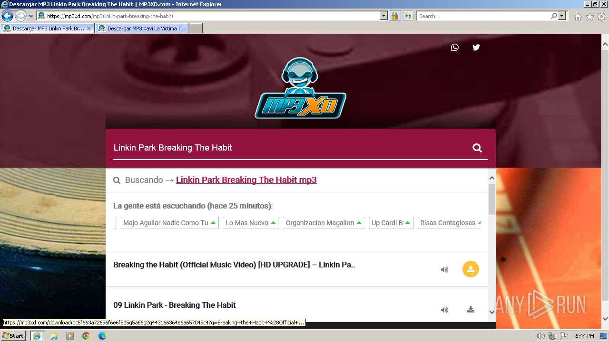Click the page scrollbar up arrow
This screenshot has width=609, height=342.
click(x=605, y=44)
